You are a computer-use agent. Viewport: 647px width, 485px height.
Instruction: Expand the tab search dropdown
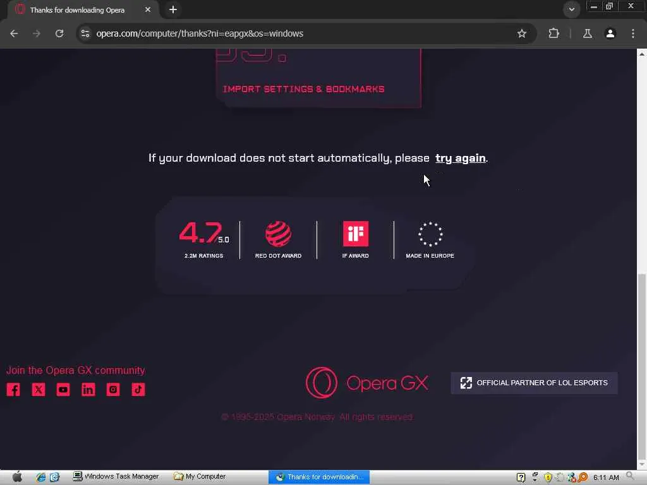coord(571,9)
